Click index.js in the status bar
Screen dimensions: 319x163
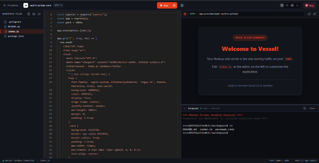[45, 161]
